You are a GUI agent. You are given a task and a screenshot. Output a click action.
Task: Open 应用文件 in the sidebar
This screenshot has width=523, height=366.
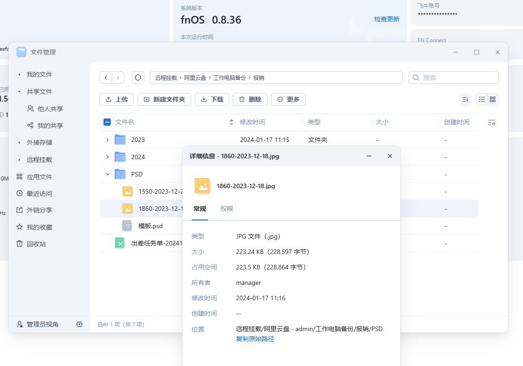pos(35,177)
